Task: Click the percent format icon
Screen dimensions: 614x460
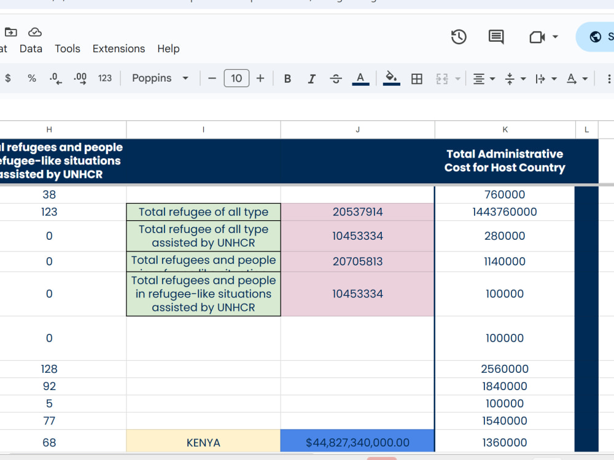Action: tap(32, 79)
